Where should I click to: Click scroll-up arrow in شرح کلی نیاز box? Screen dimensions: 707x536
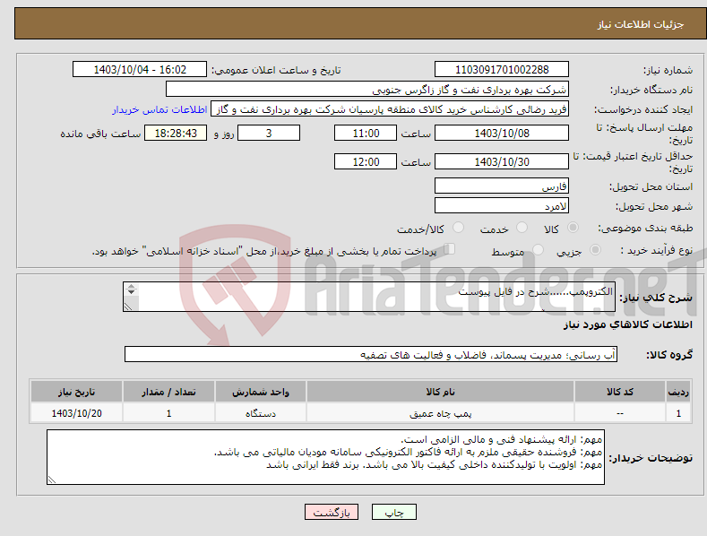coord(131,287)
